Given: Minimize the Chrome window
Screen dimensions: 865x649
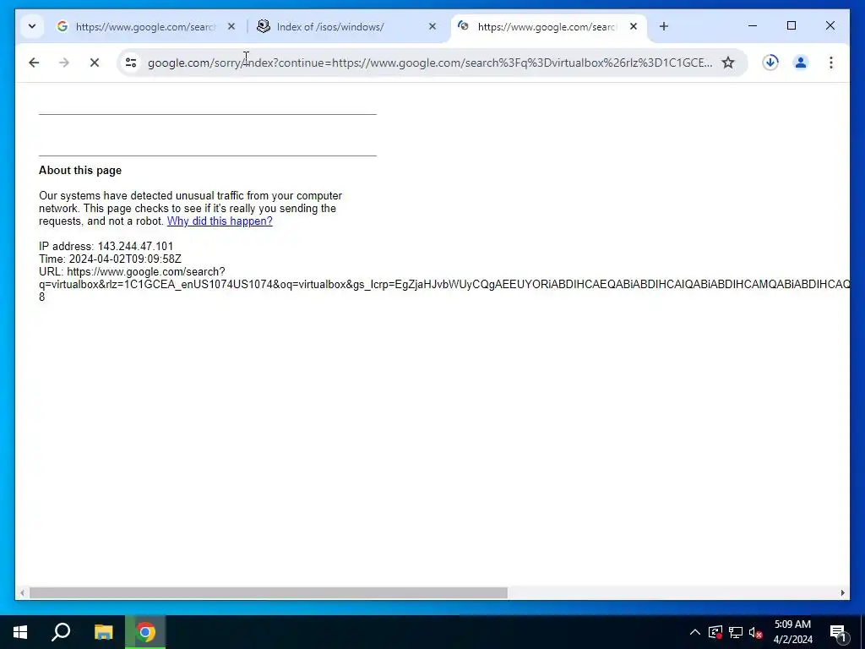Looking at the screenshot, I should coord(753,26).
